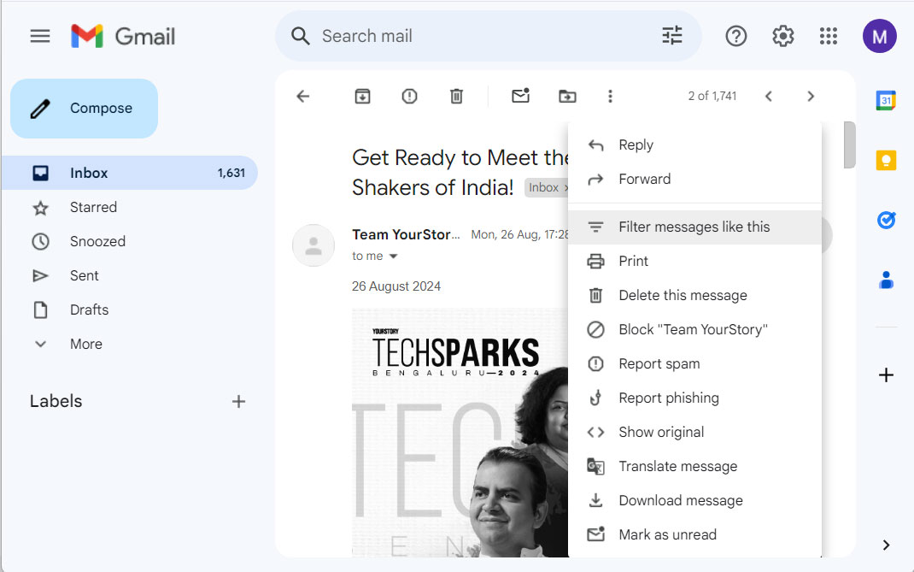The width and height of the screenshot is (914, 572).
Task: Open Google Keep in the side panel
Action: coord(886,160)
